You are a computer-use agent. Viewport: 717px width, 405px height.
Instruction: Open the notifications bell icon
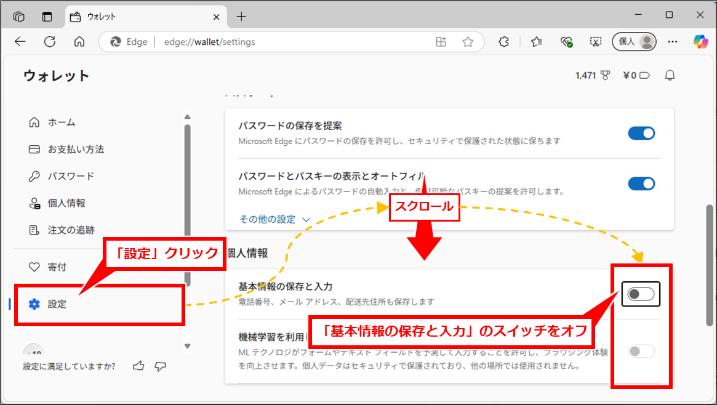pyautogui.click(x=670, y=76)
